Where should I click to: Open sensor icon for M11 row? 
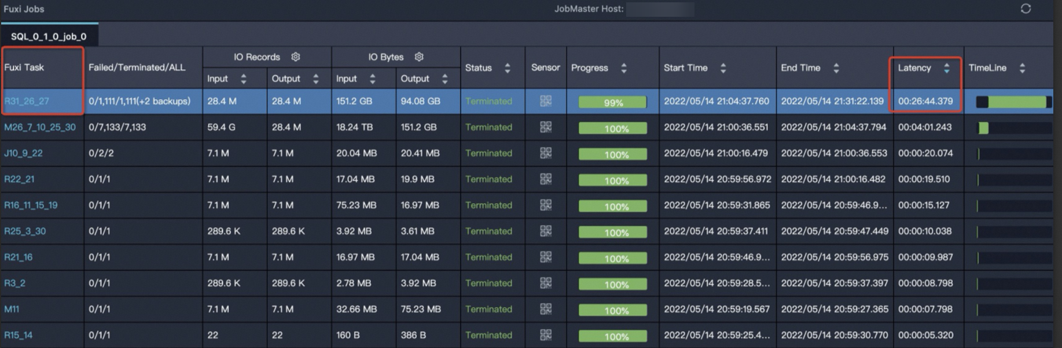point(545,309)
